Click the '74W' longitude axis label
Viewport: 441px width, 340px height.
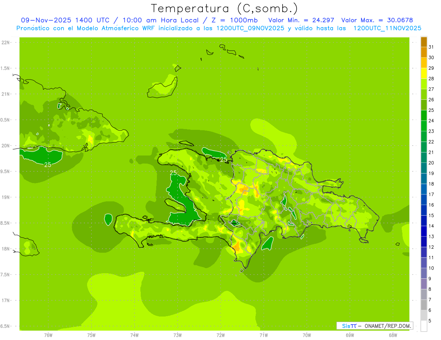135,335
